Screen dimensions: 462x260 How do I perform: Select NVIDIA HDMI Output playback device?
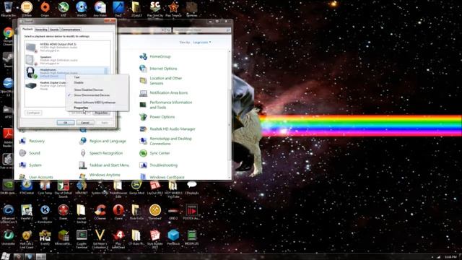point(67,47)
